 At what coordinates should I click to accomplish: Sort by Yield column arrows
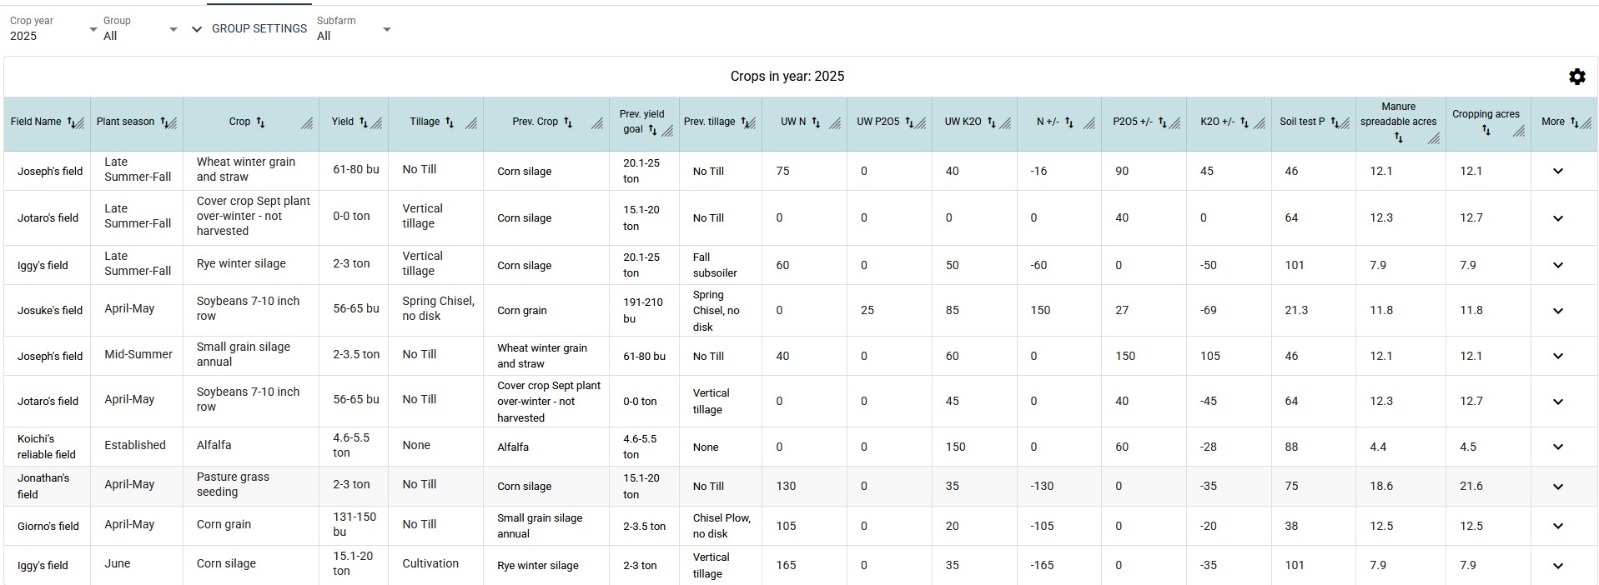[364, 122]
